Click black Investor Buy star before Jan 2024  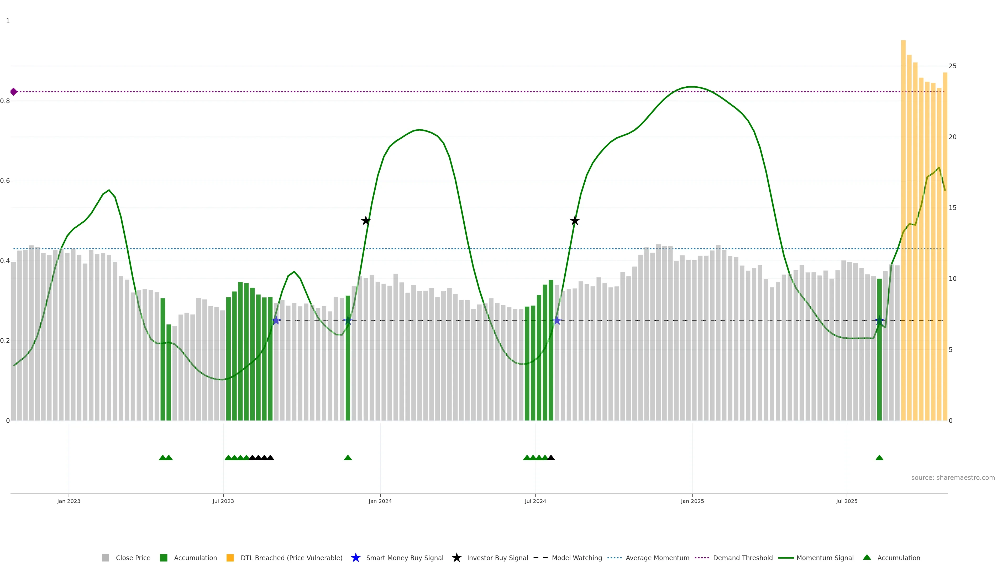tap(365, 221)
